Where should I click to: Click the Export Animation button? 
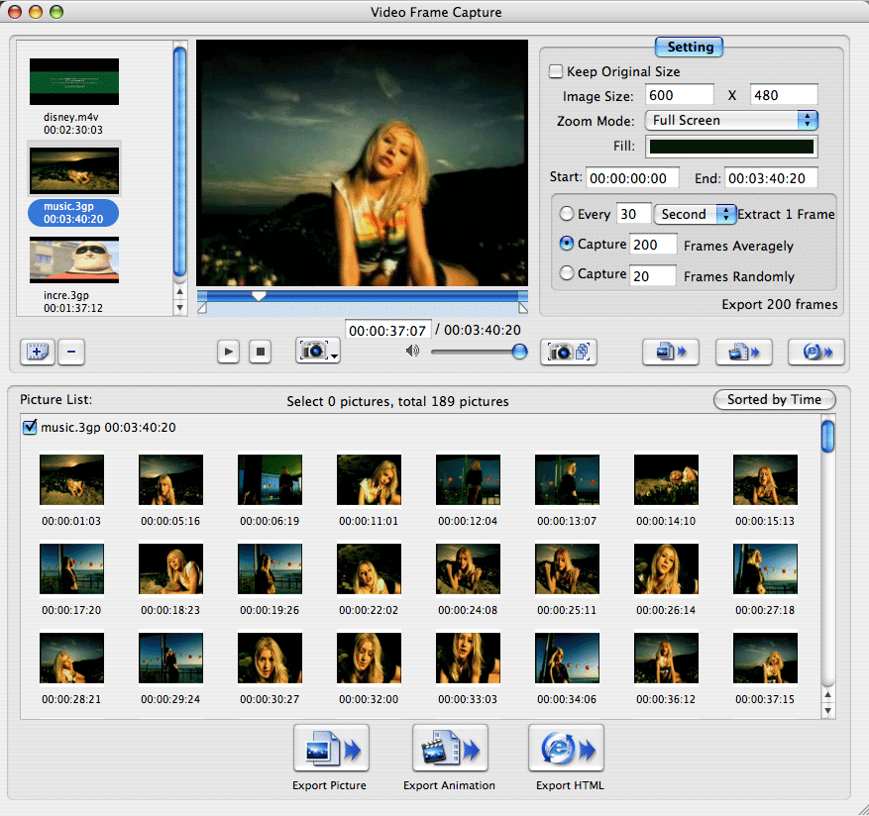[449, 748]
